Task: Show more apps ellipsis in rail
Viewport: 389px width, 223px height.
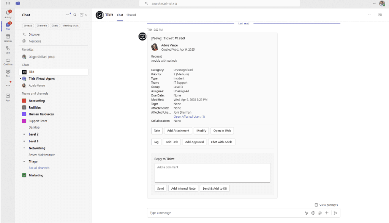Action: [8, 85]
